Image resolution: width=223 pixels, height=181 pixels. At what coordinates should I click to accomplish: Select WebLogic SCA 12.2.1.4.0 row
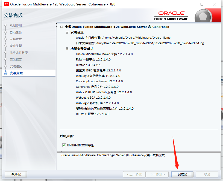click(x=93, y=98)
